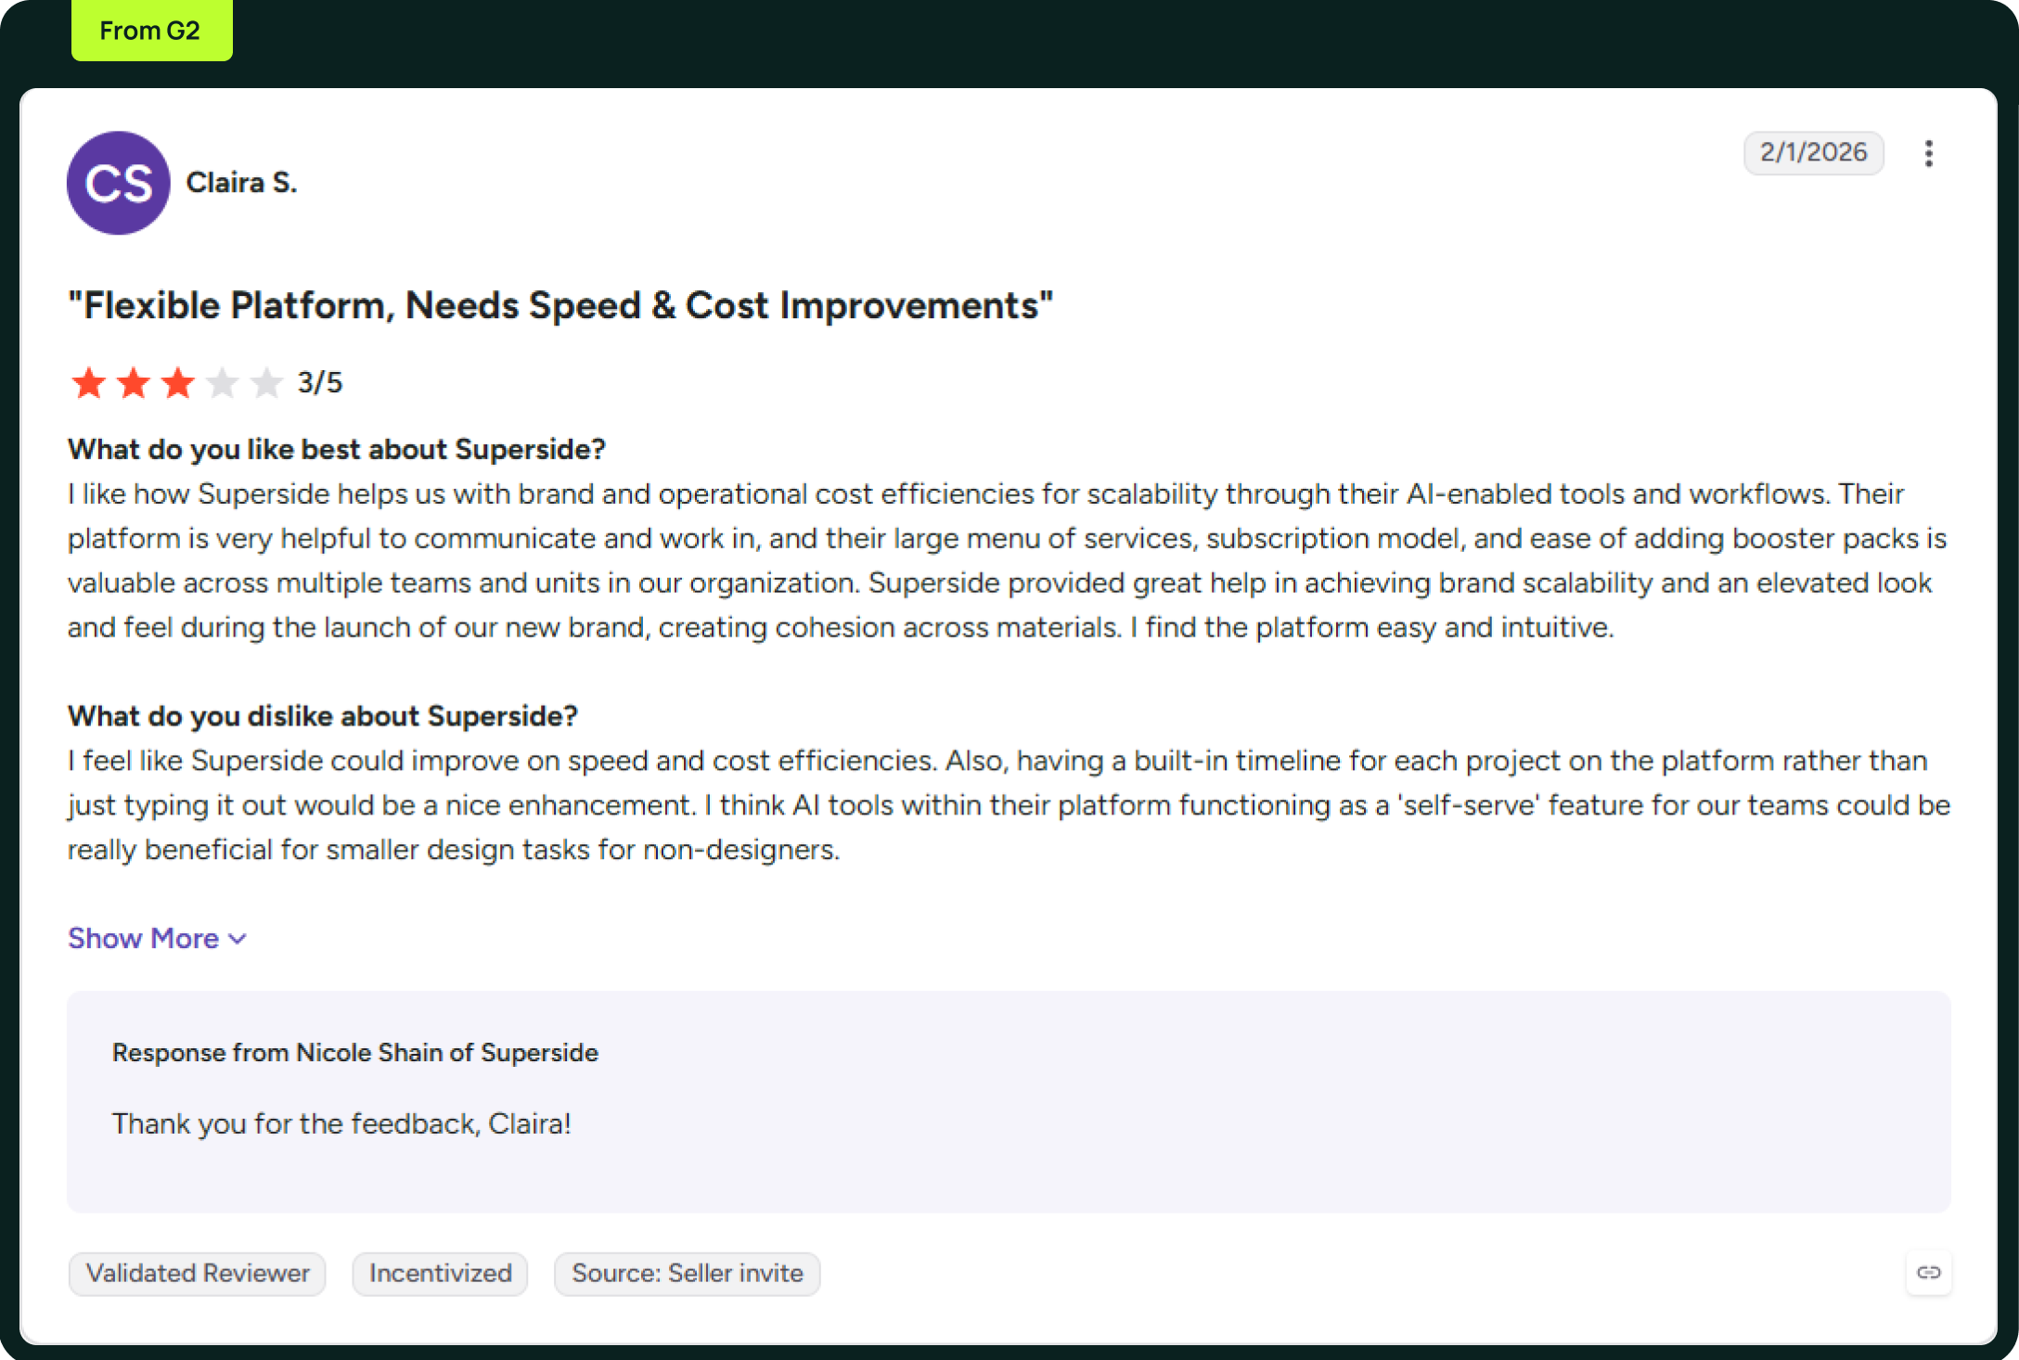Viewport: 2019px width, 1360px height.
Task: Click the From G2 label
Action: tap(151, 31)
